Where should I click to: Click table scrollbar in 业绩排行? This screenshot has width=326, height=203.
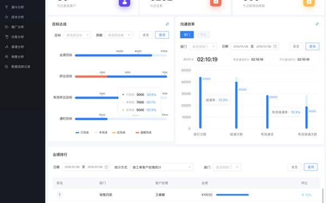coord(323,196)
